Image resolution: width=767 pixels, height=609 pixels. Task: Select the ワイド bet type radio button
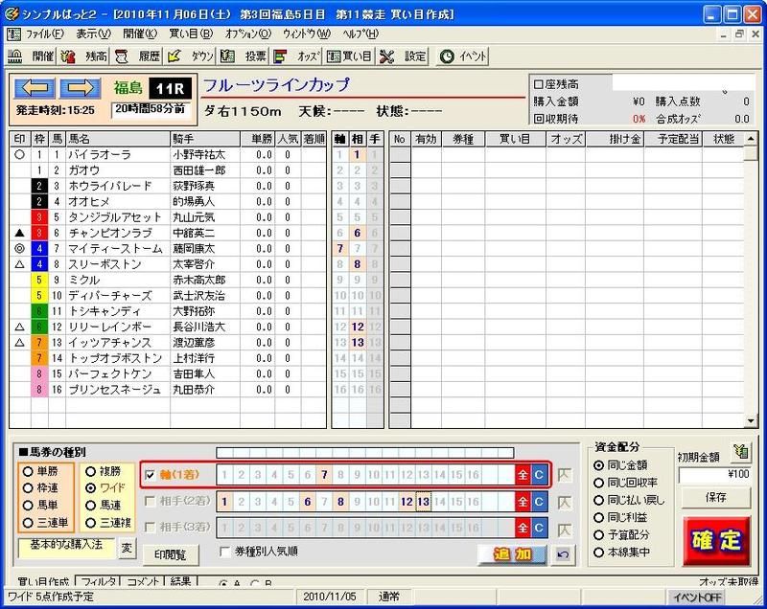pyautogui.click(x=88, y=488)
